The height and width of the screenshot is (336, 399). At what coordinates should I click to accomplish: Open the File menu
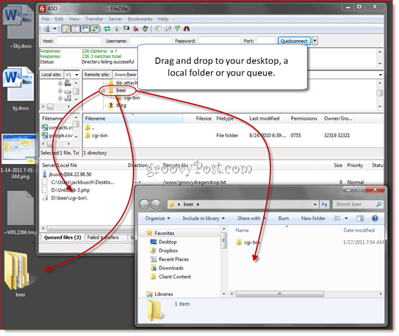tap(46, 19)
